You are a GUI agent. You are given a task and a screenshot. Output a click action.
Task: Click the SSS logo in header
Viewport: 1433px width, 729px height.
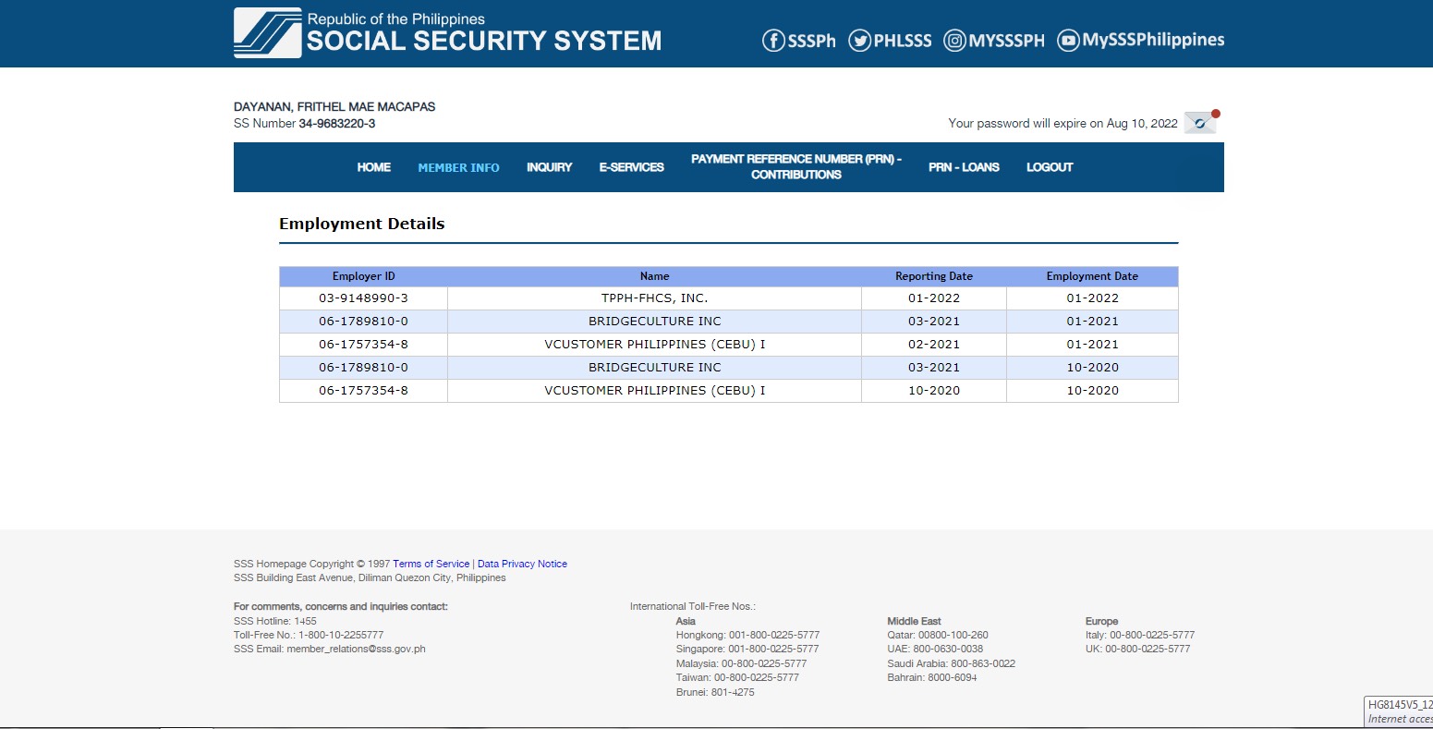[x=268, y=33]
